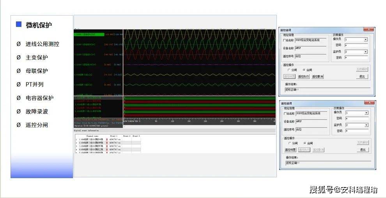386x198 pixels.
Task: Click 进线公用测控 in the sidebar list
Action: (x=42, y=44)
